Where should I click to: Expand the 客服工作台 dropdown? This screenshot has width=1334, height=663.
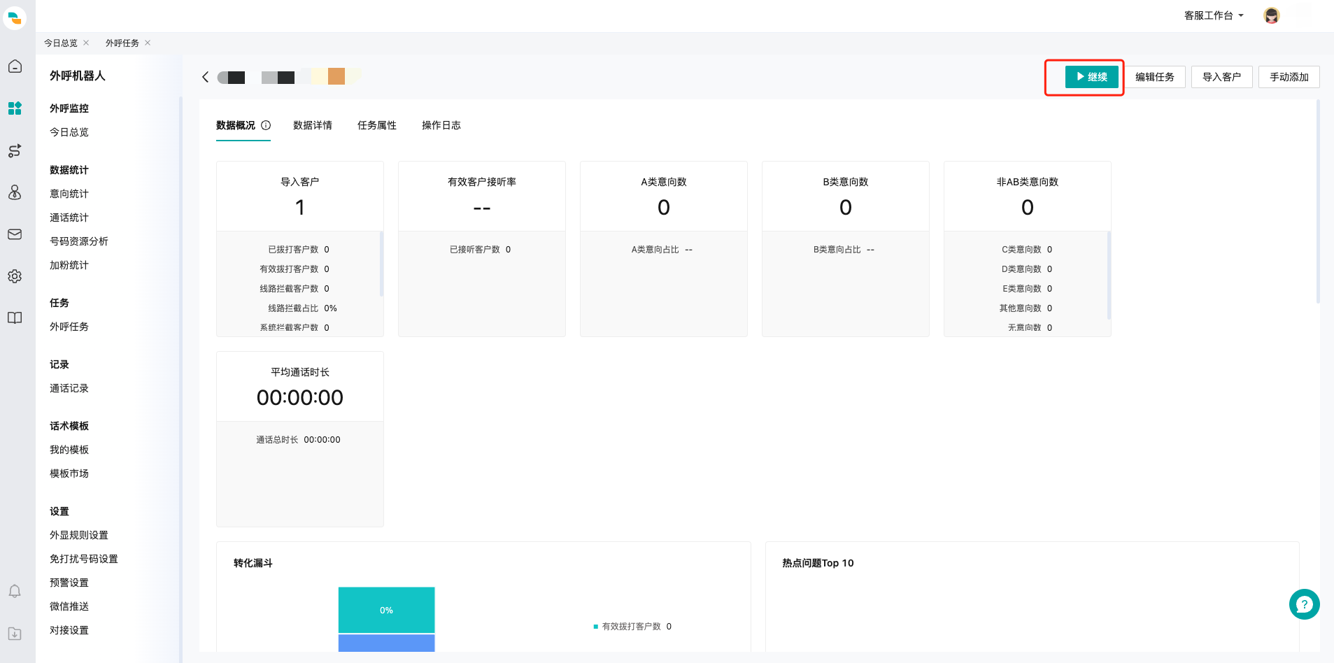point(1214,15)
